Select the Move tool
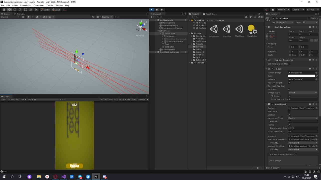 coord(9,10)
